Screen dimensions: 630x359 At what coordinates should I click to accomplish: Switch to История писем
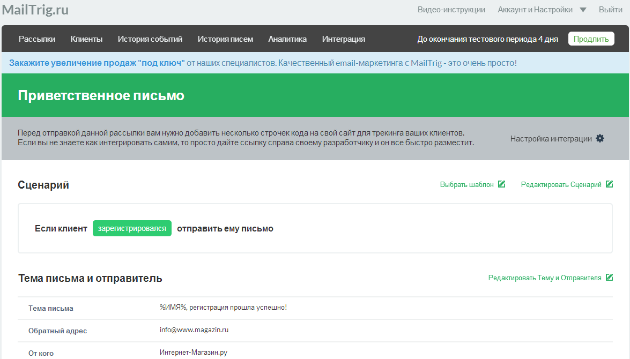tap(225, 39)
